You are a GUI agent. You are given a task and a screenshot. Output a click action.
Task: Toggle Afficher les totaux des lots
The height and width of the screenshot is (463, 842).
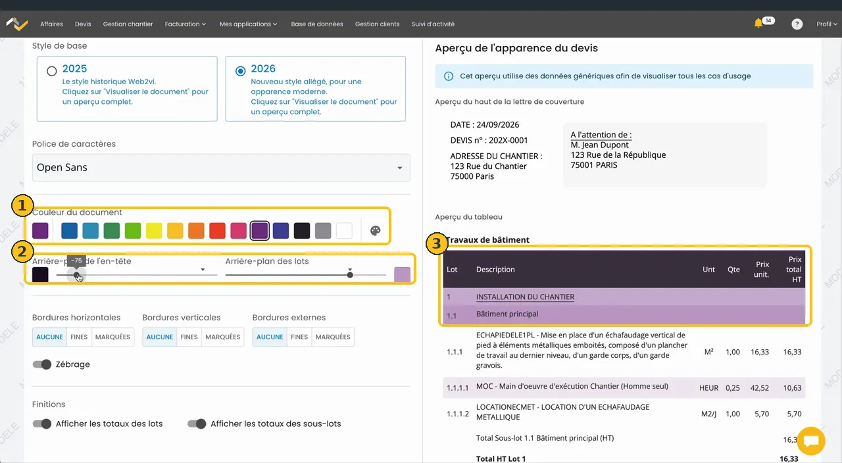[42, 424]
